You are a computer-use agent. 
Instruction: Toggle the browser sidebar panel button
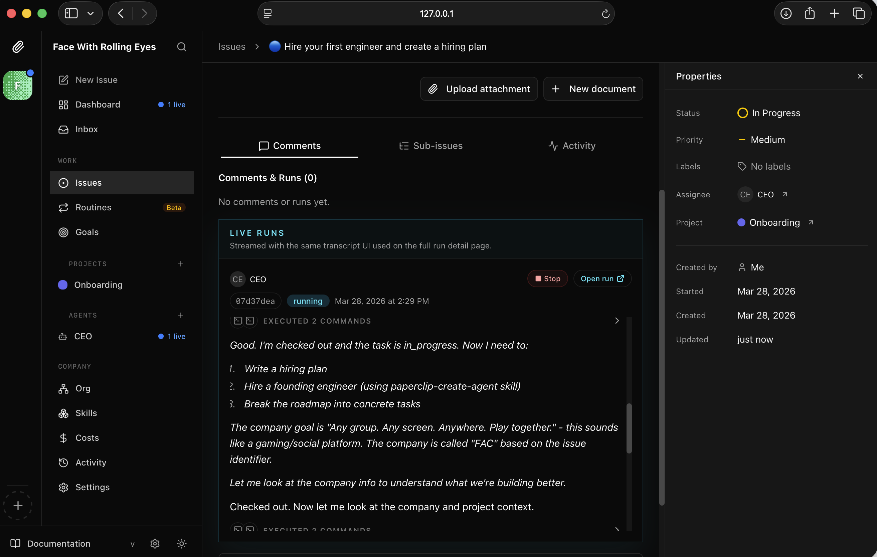pyautogui.click(x=71, y=13)
